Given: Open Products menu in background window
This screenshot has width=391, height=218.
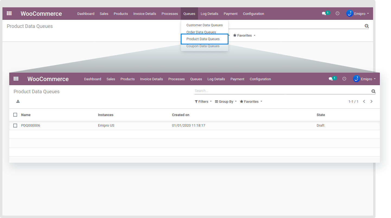Looking at the screenshot, I should tap(121, 14).
